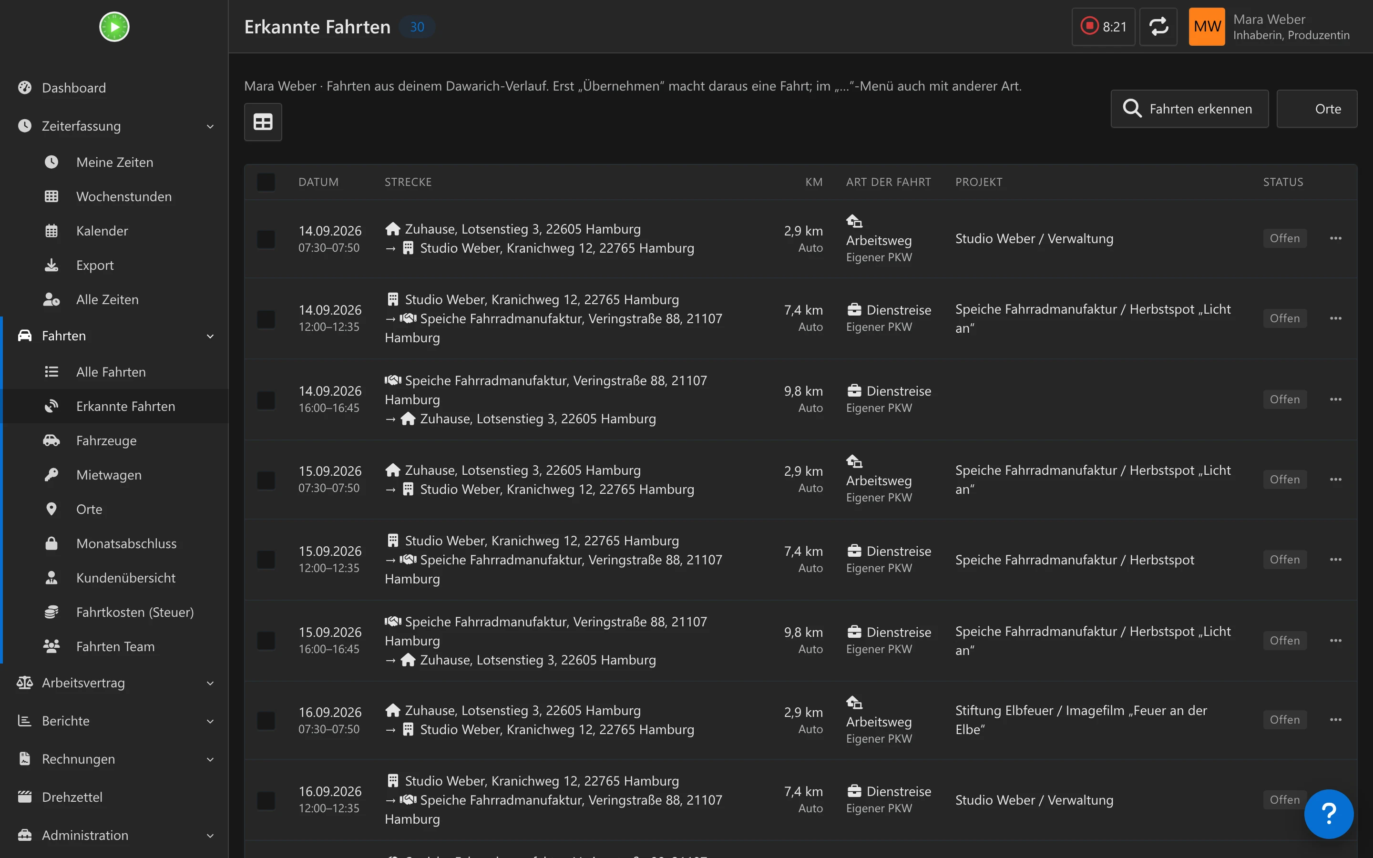Collapse the Zeiterfassung section chevron
The width and height of the screenshot is (1373, 858).
click(210, 126)
